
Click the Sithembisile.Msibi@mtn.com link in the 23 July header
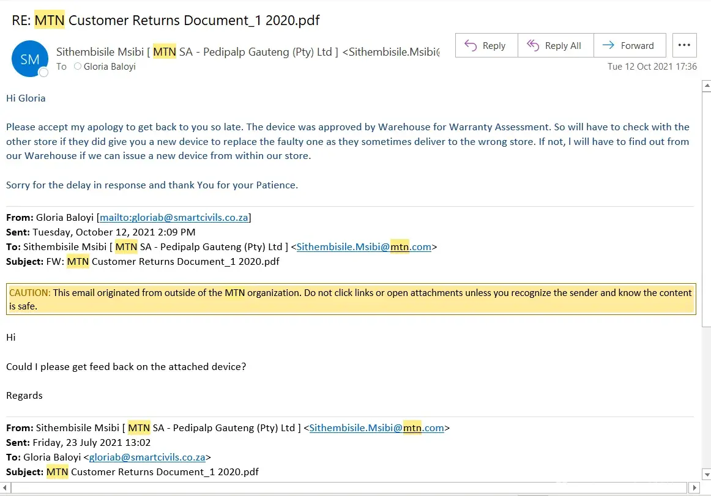376,428
